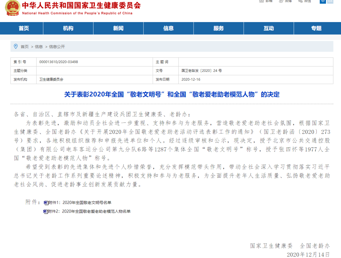Image resolution: width=341 pixels, height=258 pixels.
Task: Click the Weibo icon in header
Action: pos(281,1)
